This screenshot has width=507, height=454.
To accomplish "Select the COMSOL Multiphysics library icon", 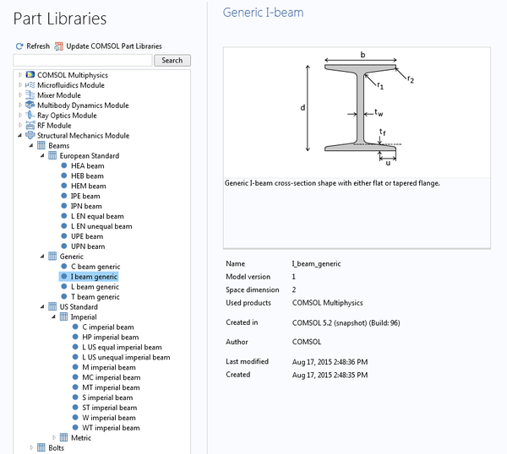I will [x=30, y=75].
